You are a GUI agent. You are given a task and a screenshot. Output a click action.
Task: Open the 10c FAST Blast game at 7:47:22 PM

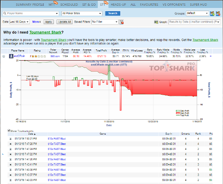[57, 154]
